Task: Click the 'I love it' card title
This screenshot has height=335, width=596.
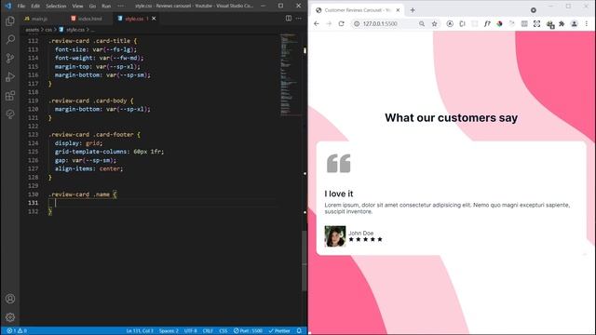Action: tap(339, 194)
